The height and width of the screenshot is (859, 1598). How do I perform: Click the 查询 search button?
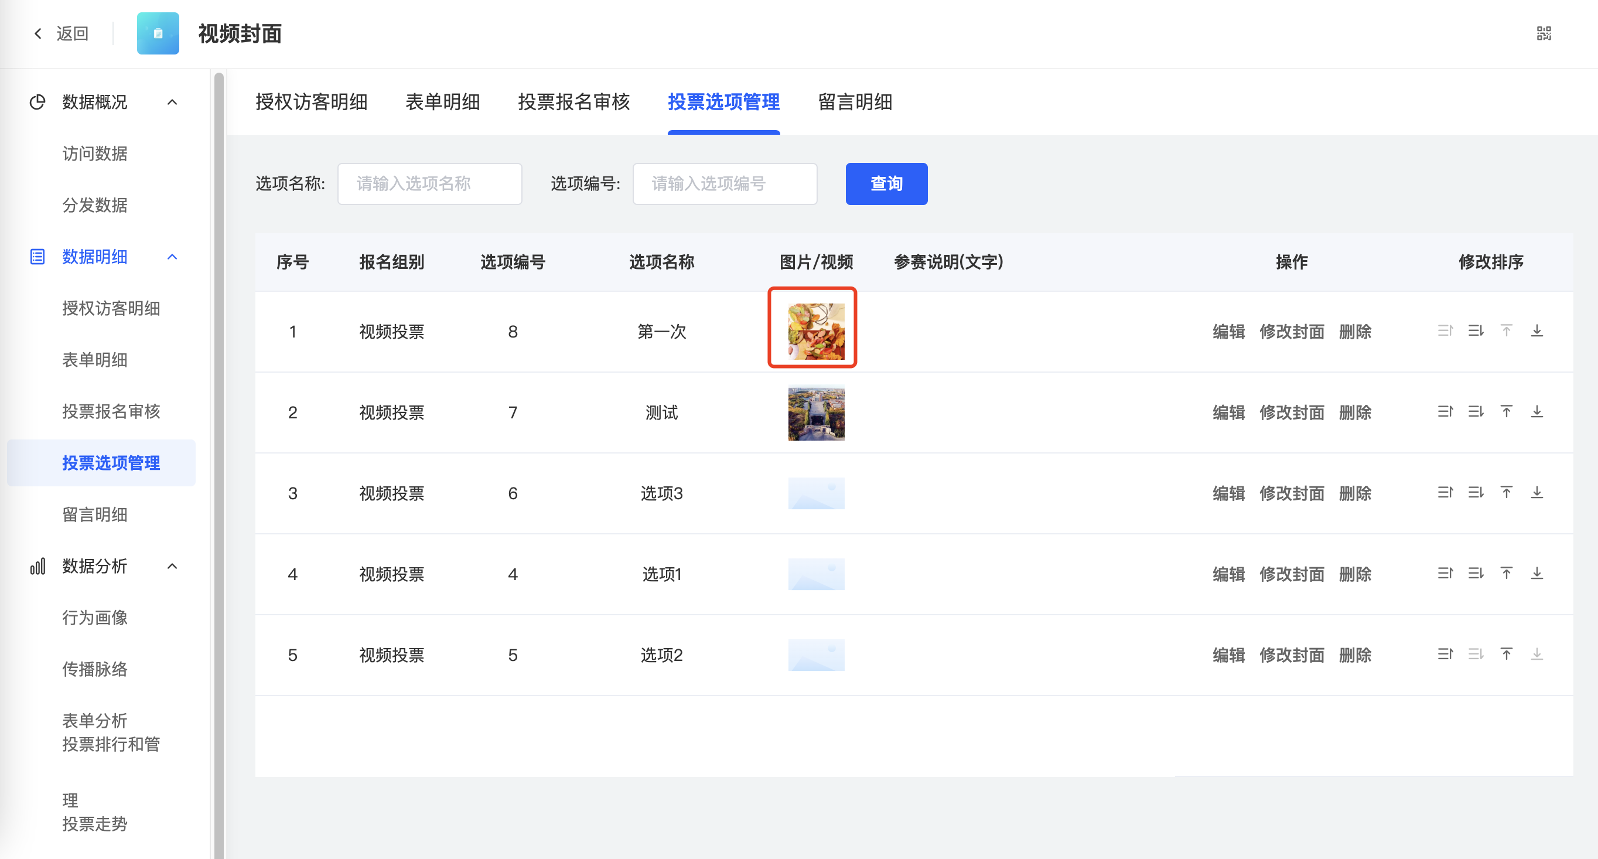coord(886,184)
